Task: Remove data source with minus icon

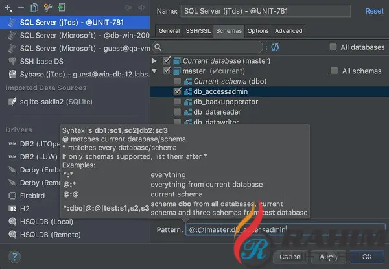Action: tap(21, 8)
